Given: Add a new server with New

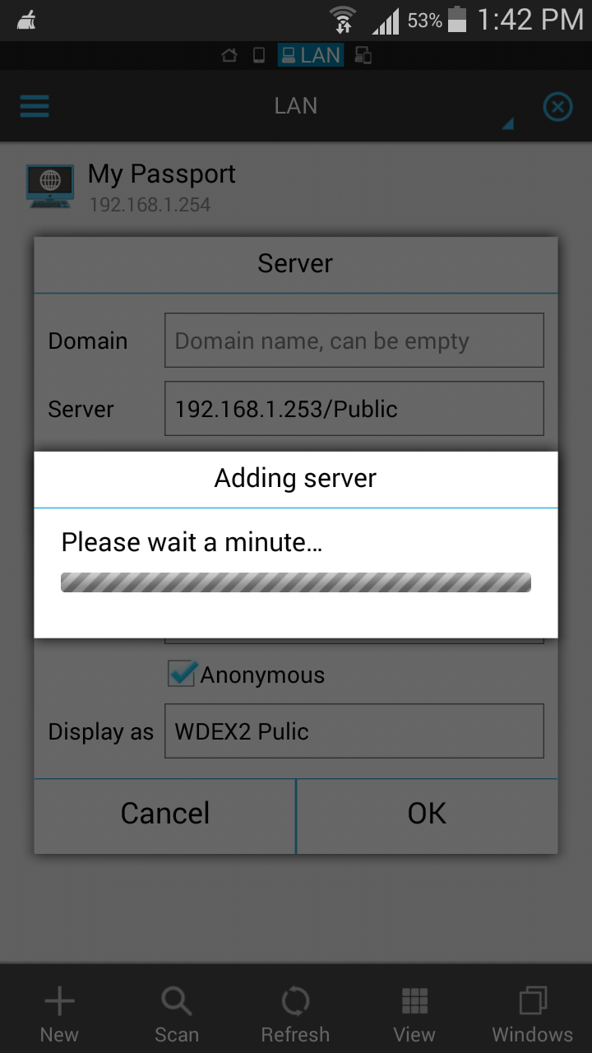Looking at the screenshot, I should [59, 1014].
